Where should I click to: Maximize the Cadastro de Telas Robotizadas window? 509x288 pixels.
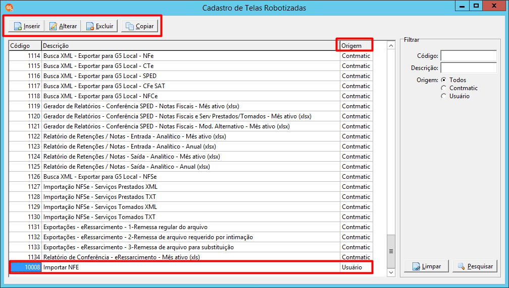click(x=476, y=6)
